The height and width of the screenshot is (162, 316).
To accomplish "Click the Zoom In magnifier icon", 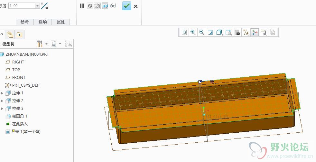I will (193, 32).
